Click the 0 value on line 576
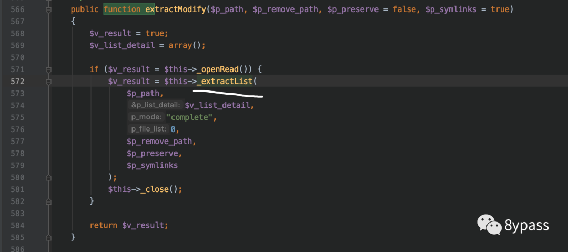The width and height of the screenshot is (568, 252). [x=173, y=129]
